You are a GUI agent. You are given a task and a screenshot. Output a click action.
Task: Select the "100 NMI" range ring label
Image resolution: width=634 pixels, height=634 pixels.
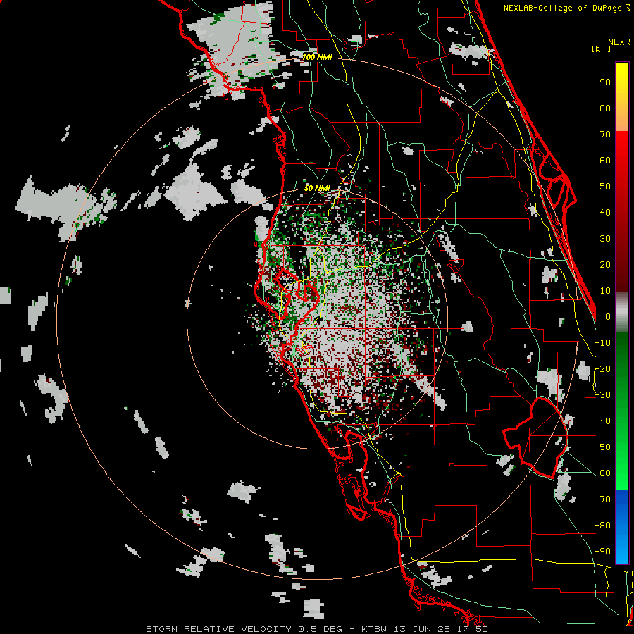(317, 57)
